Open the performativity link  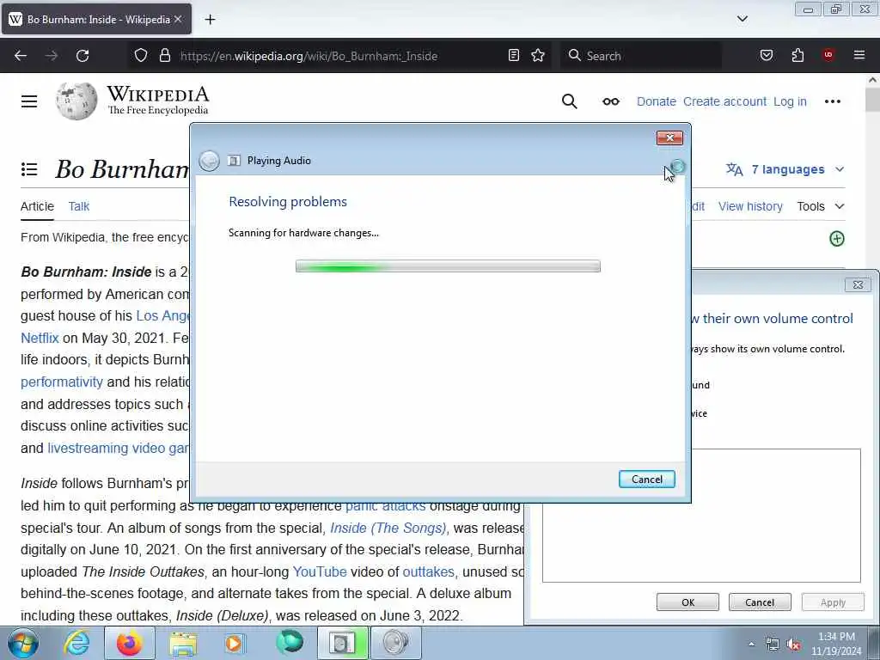[x=62, y=382]
